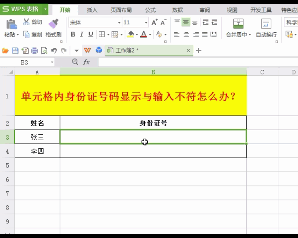Justify text alignment icon
This screenshot has width=298, height=238.
click(205, 34)
